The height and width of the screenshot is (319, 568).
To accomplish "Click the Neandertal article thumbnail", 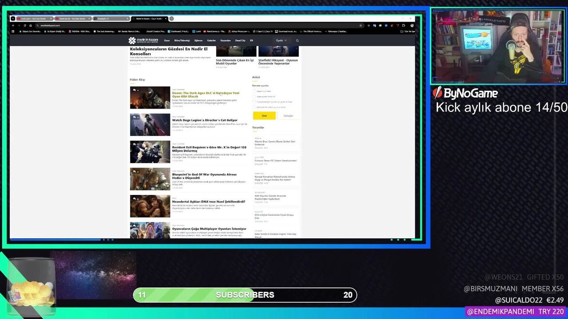I will click(150, 206).
